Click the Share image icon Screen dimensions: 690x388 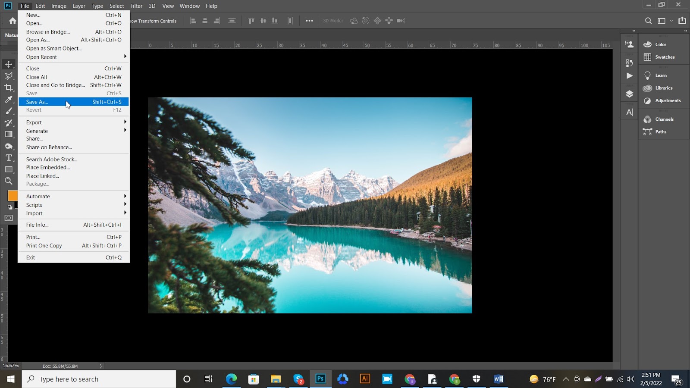tap(682, 21)
